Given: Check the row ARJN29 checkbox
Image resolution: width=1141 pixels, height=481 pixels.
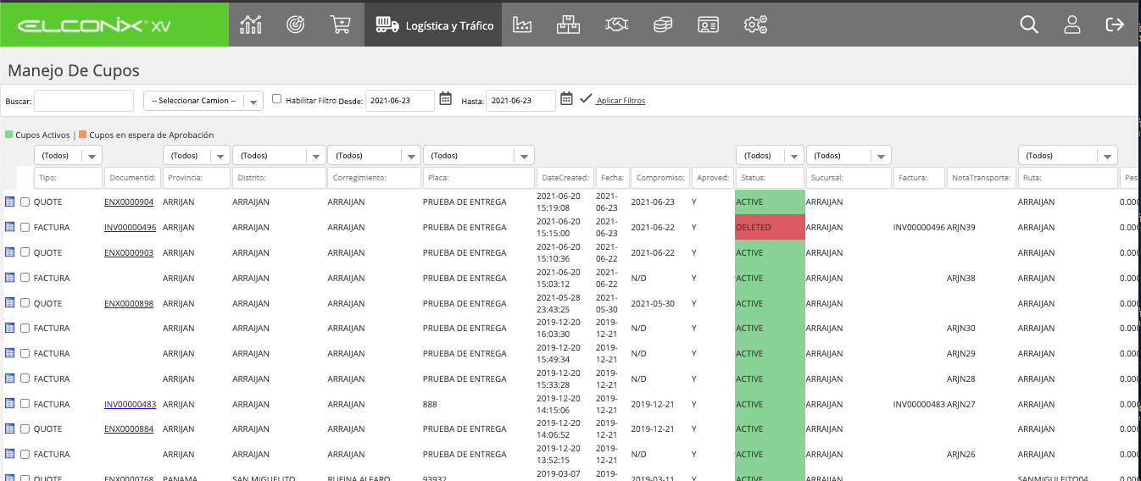Looking at the screenshot, I should (x=25, y=353).
